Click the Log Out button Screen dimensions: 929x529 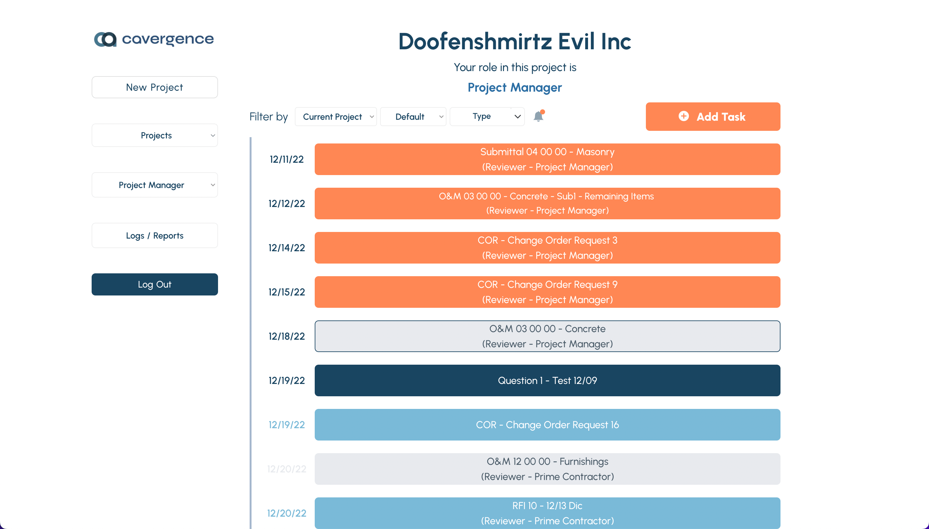click(155, 284)
